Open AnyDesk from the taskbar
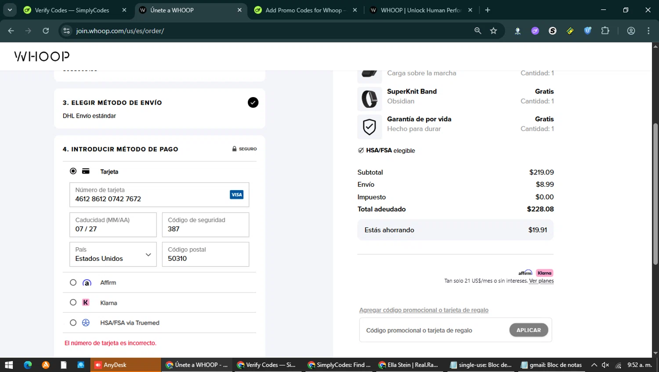Screen dimensions: 659x372 pyautogui.click(x=125, y=365)
